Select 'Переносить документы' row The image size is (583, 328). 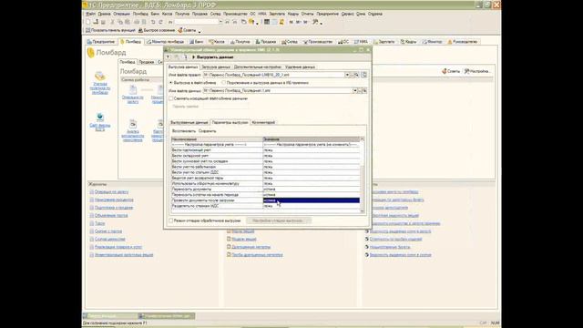click(265, 190)
